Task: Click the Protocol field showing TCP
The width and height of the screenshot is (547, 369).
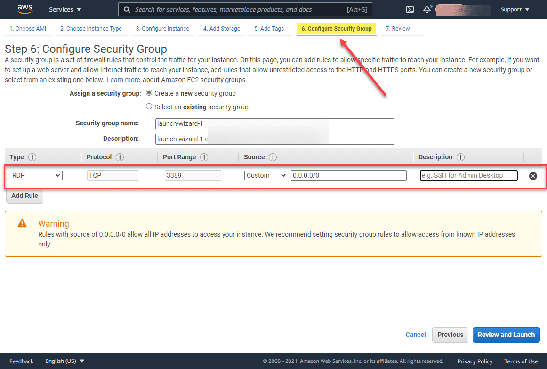Action: click(113, 175)
